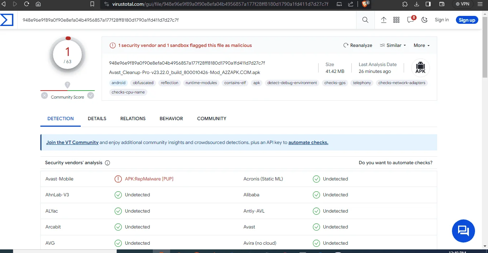Click the search magnifier icon
The width and height of the screenshot is (488, 253).
point(365,20)
